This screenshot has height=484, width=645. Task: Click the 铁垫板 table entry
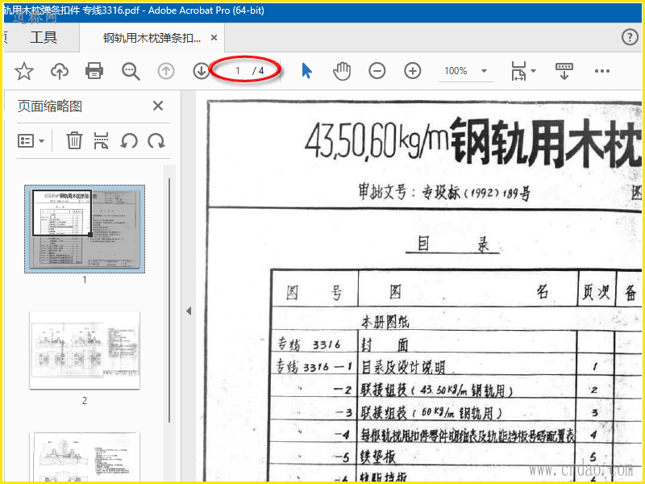click(378, 457)
